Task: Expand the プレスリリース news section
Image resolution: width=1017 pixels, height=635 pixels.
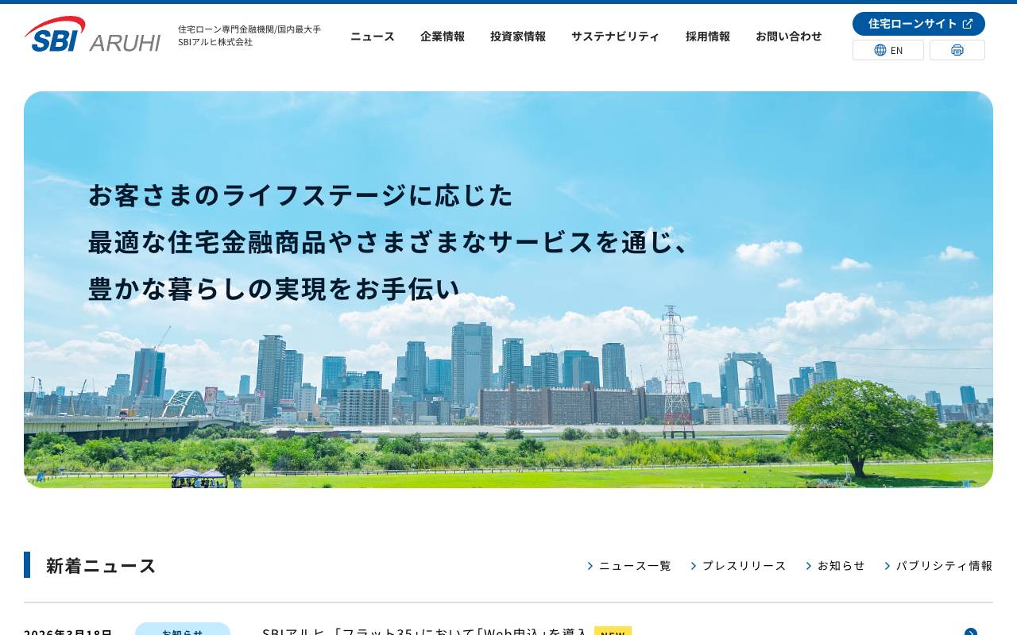Action: click(744, 566)
